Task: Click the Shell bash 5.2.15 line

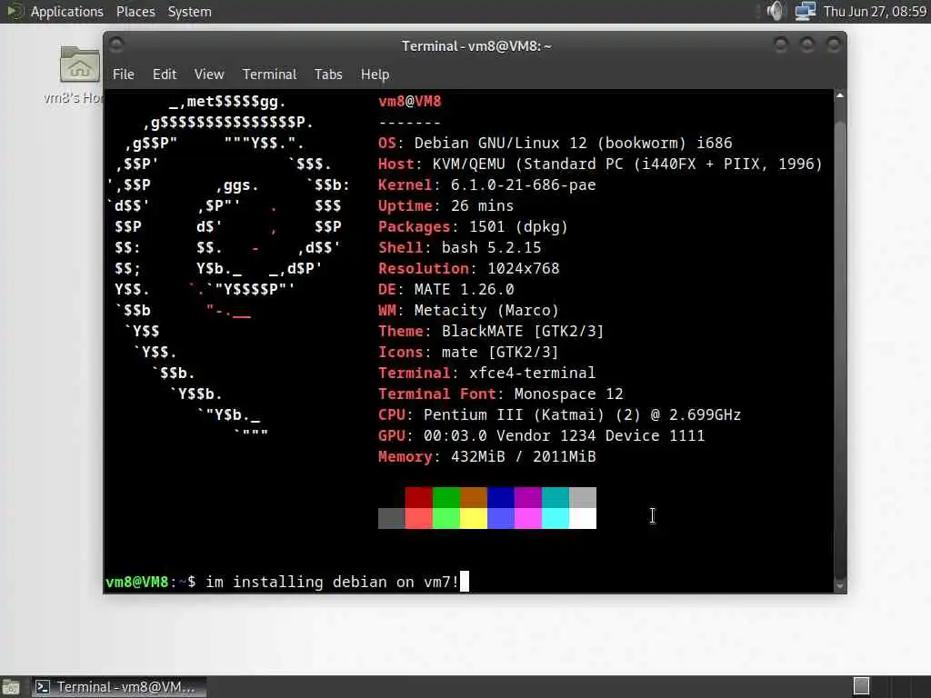Action: (459, 247)
